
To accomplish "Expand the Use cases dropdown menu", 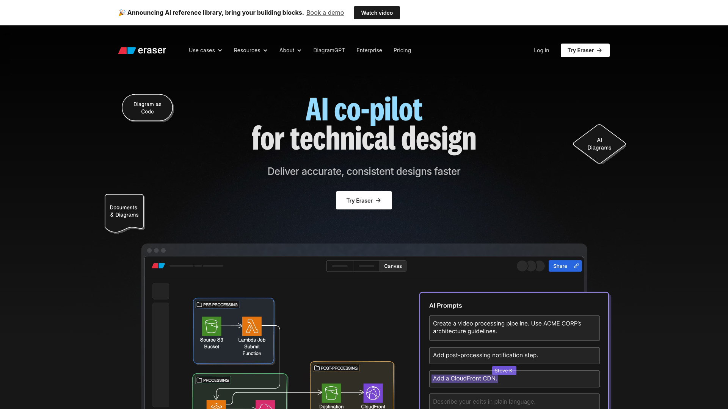I will pos(205,50).
